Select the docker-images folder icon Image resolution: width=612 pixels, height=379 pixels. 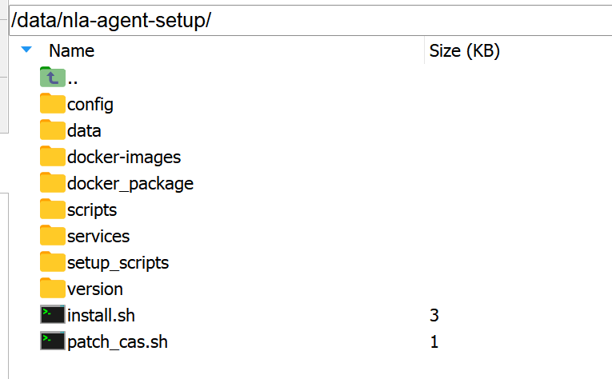pyautogui.click(x=52, y=157)
